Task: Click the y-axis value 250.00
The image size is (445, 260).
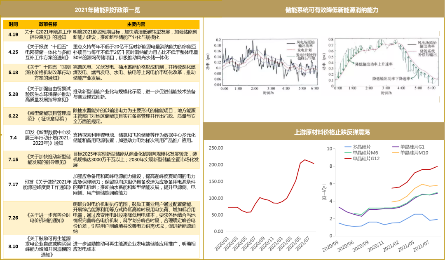Action: point(216,148)
